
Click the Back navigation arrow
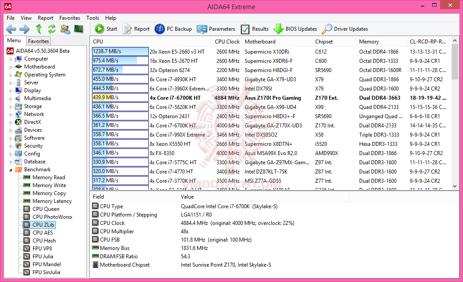(11, 29)
